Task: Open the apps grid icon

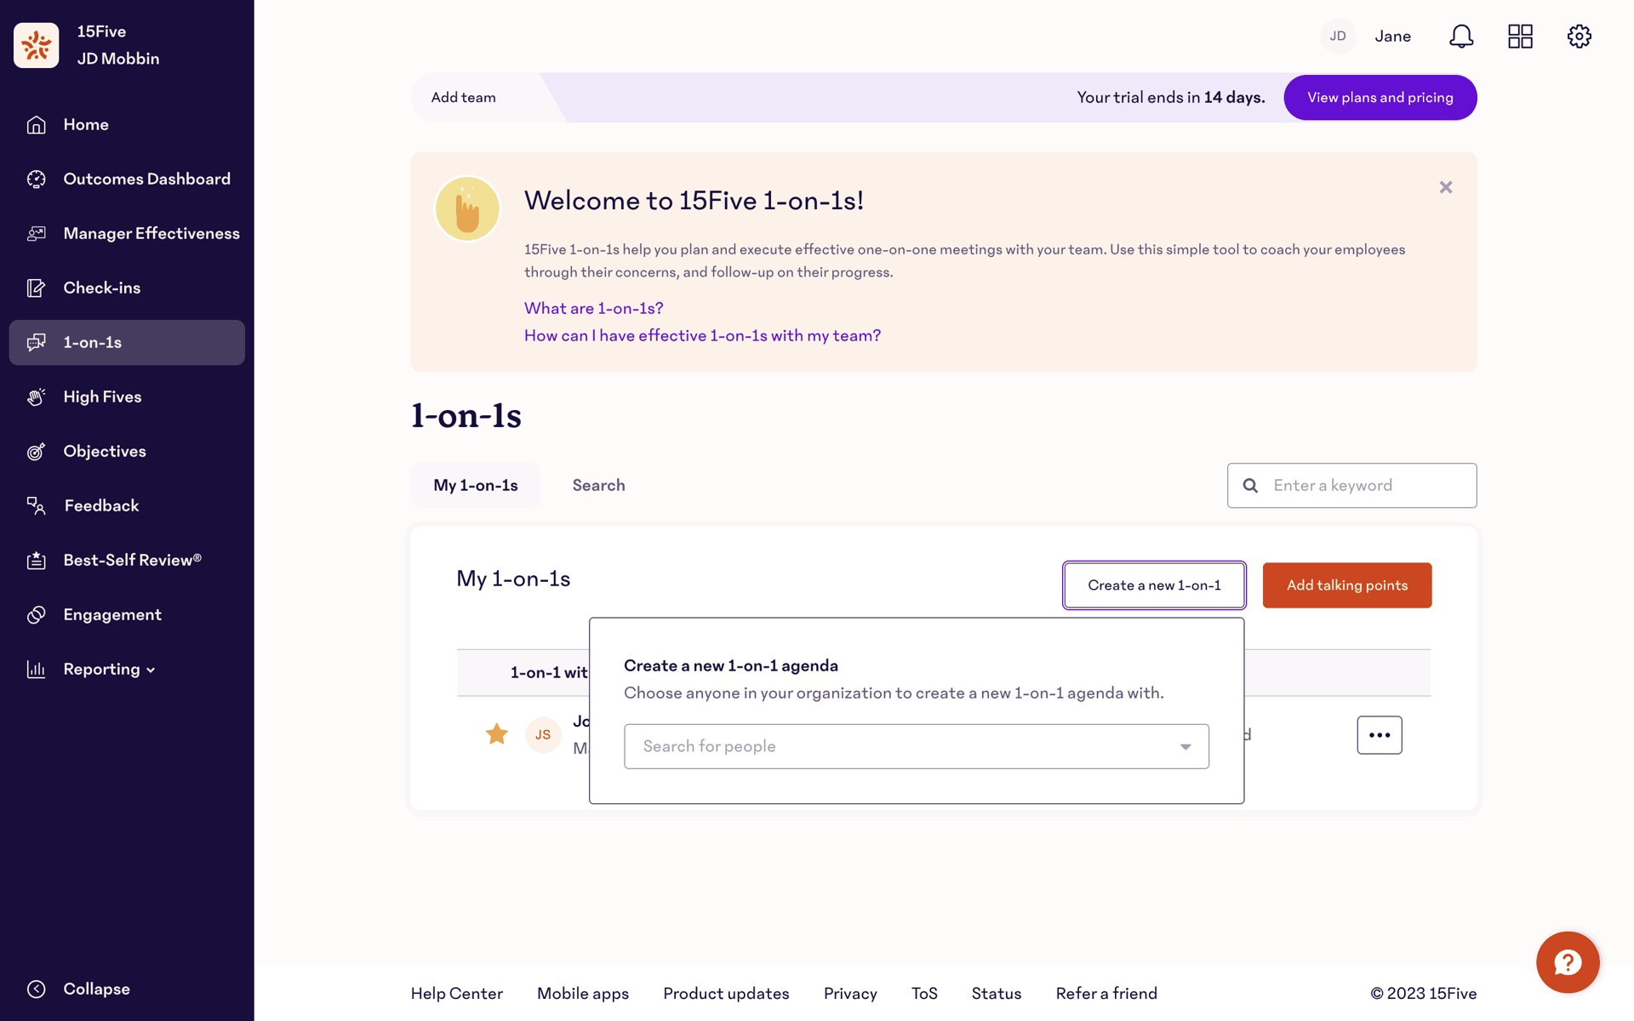Action: 1520,36
